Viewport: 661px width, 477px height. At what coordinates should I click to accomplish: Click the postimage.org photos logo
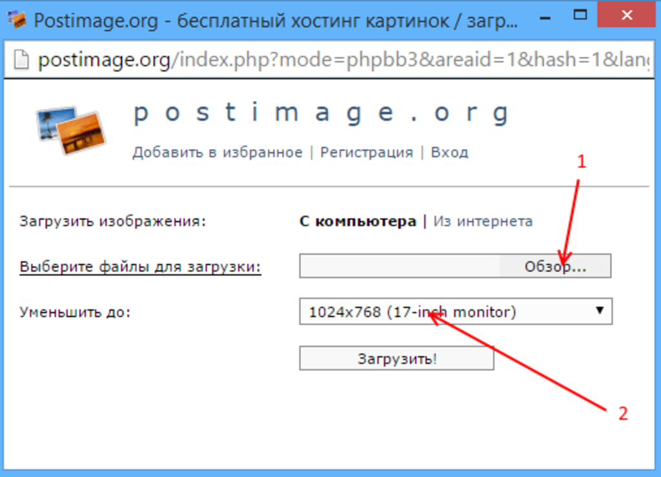coord(71,130)
